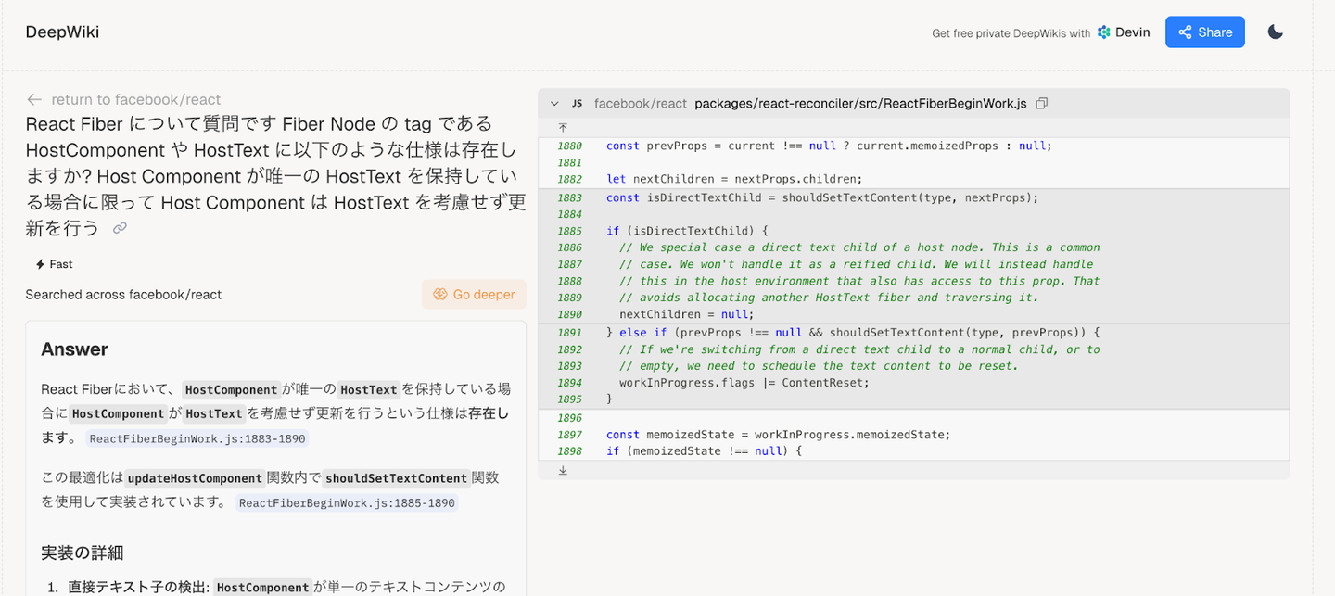Click 'if (memoizedState !== null) {' line

pos(704,451)
